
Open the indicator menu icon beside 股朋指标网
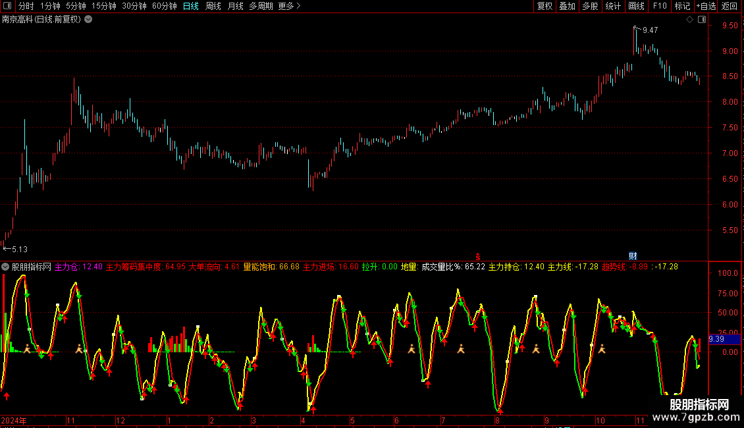coord(5,267)
